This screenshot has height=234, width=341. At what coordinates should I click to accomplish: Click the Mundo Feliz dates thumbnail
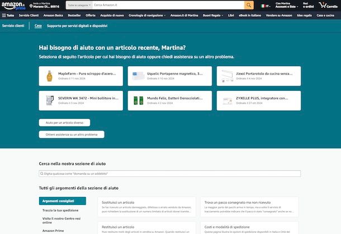coord(139,100)
